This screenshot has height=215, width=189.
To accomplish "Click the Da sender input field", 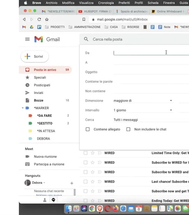I will [151, 53].
